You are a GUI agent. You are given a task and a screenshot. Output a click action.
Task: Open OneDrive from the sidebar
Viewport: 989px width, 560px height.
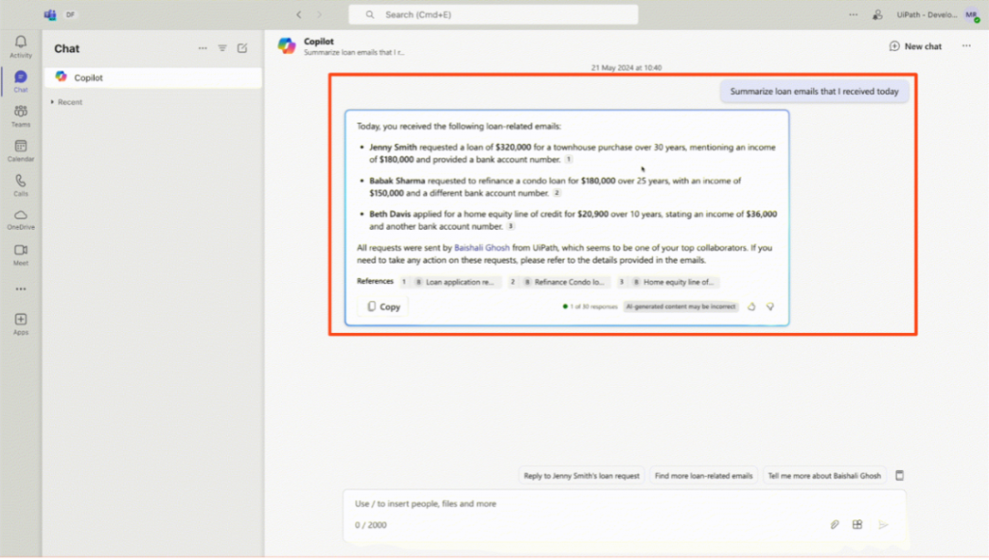click(x=20, y=219)
